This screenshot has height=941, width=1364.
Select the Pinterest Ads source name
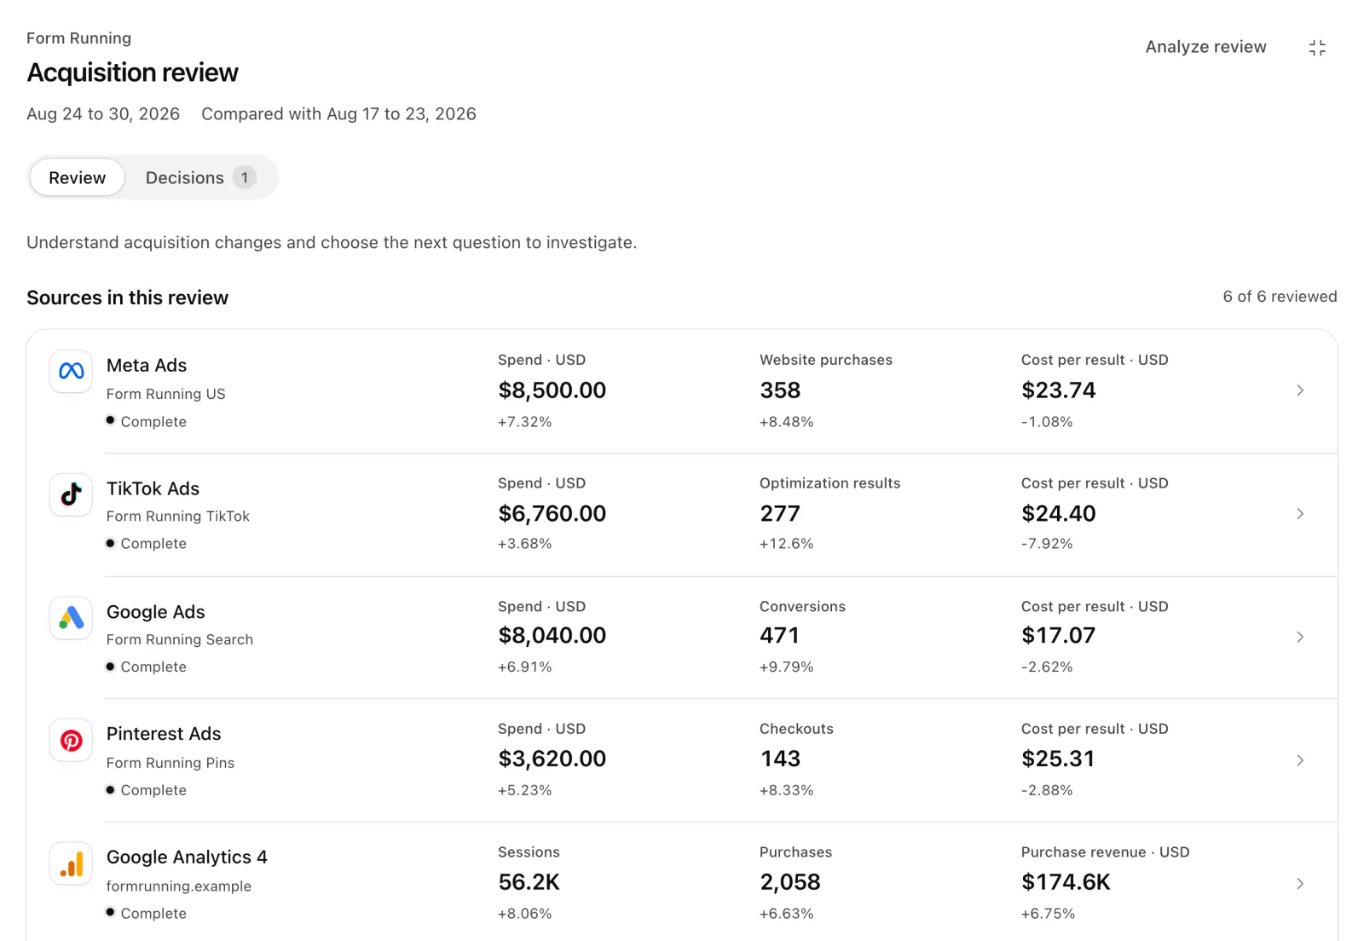(x=164, y=734)
